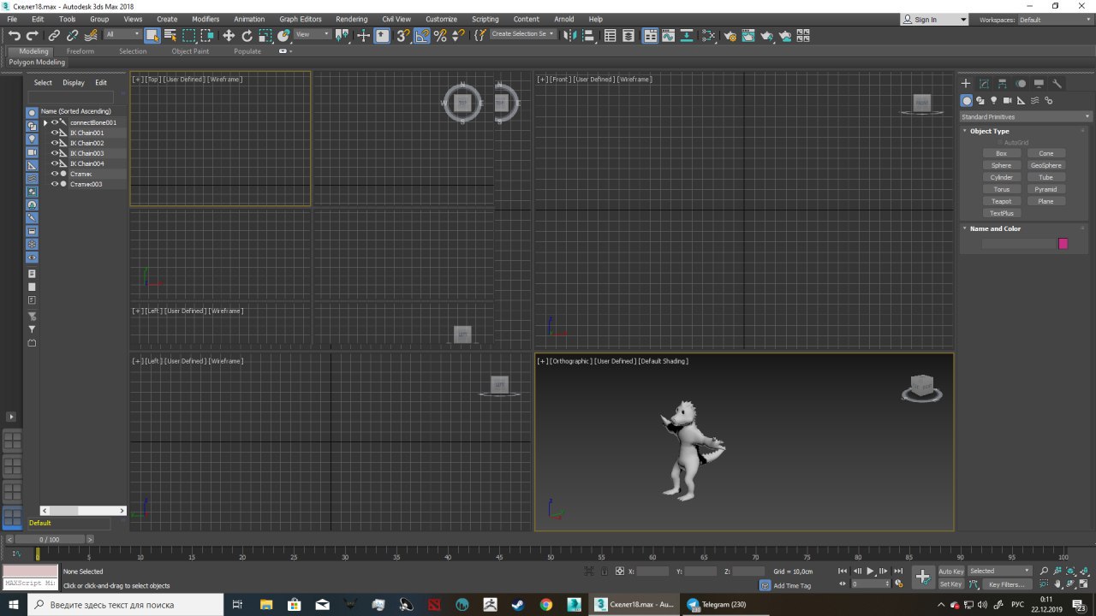Image resolution: width=1096 pixels, height=616 pixels.
Task: Click the pink object color swatch
Action: tap(1063, 244)
